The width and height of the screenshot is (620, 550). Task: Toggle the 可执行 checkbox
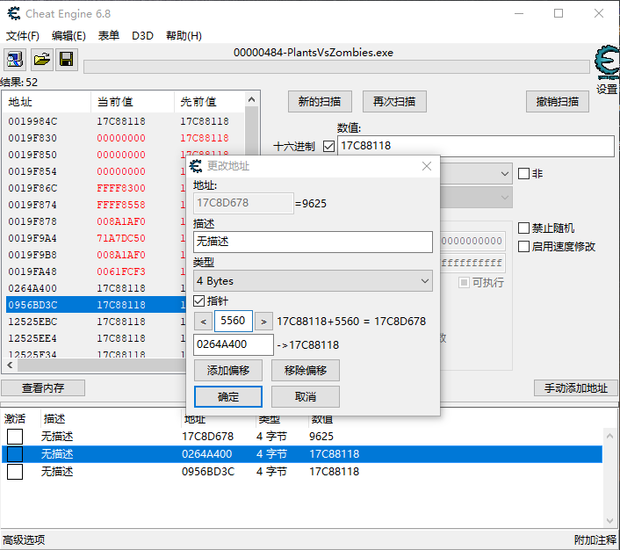[x=464, y=283]
